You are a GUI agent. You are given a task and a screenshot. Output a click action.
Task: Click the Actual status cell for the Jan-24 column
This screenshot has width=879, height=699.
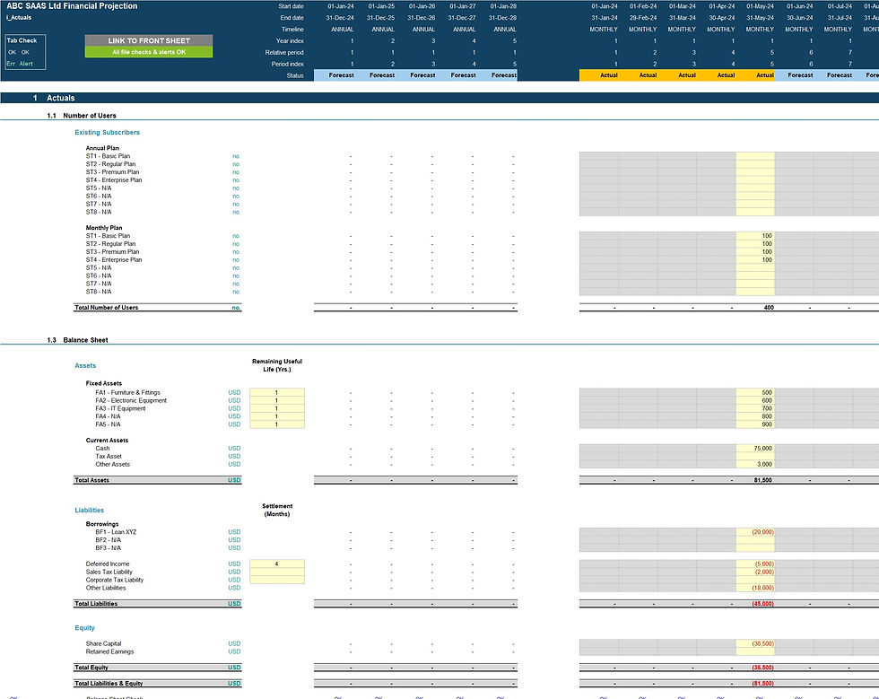click(x=608, y=75)
